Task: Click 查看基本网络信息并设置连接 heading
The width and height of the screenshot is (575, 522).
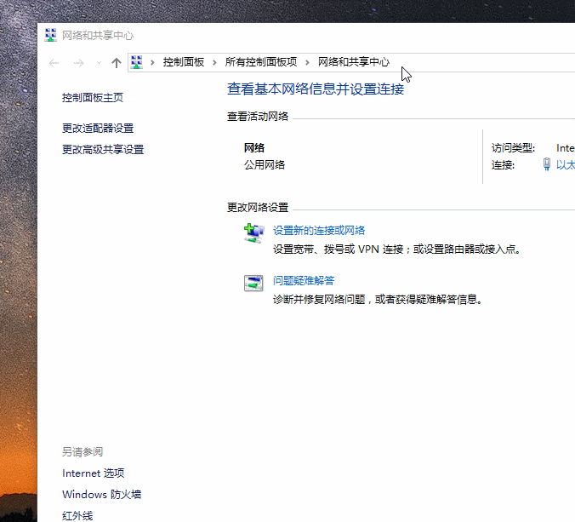Action: pos(316,89)
